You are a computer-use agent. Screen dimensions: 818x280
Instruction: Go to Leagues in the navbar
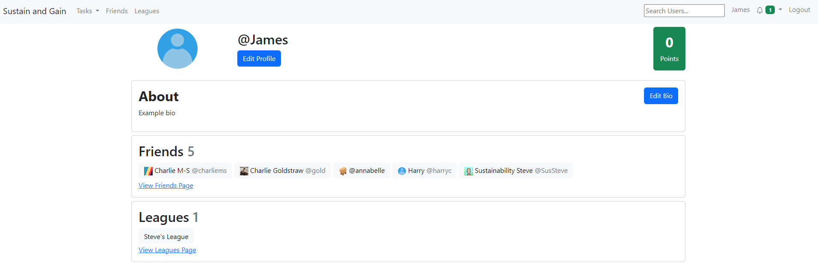(147, 11)
